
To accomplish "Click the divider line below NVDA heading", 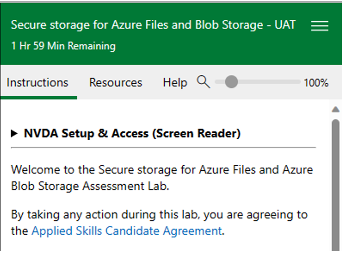I will click(x=162, y=147).
